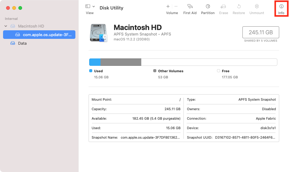Click the gray Other Volumes bar segment
Screen dimensions: 289x172
(x=121, y=62)
